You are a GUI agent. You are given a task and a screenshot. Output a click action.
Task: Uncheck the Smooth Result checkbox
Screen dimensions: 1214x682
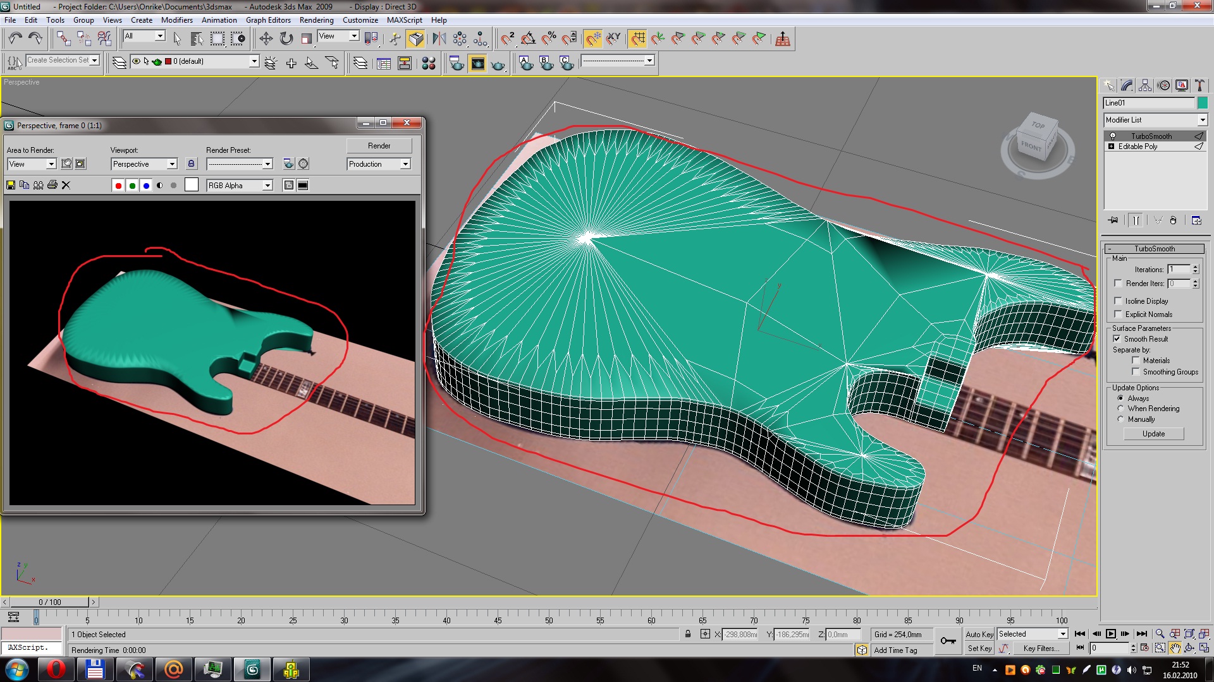1117,339
